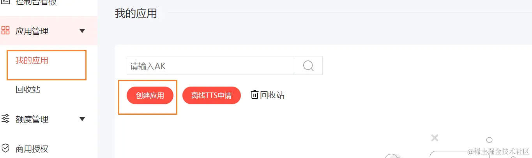Go to 回收站 in the sidebar

pos(28,90)
